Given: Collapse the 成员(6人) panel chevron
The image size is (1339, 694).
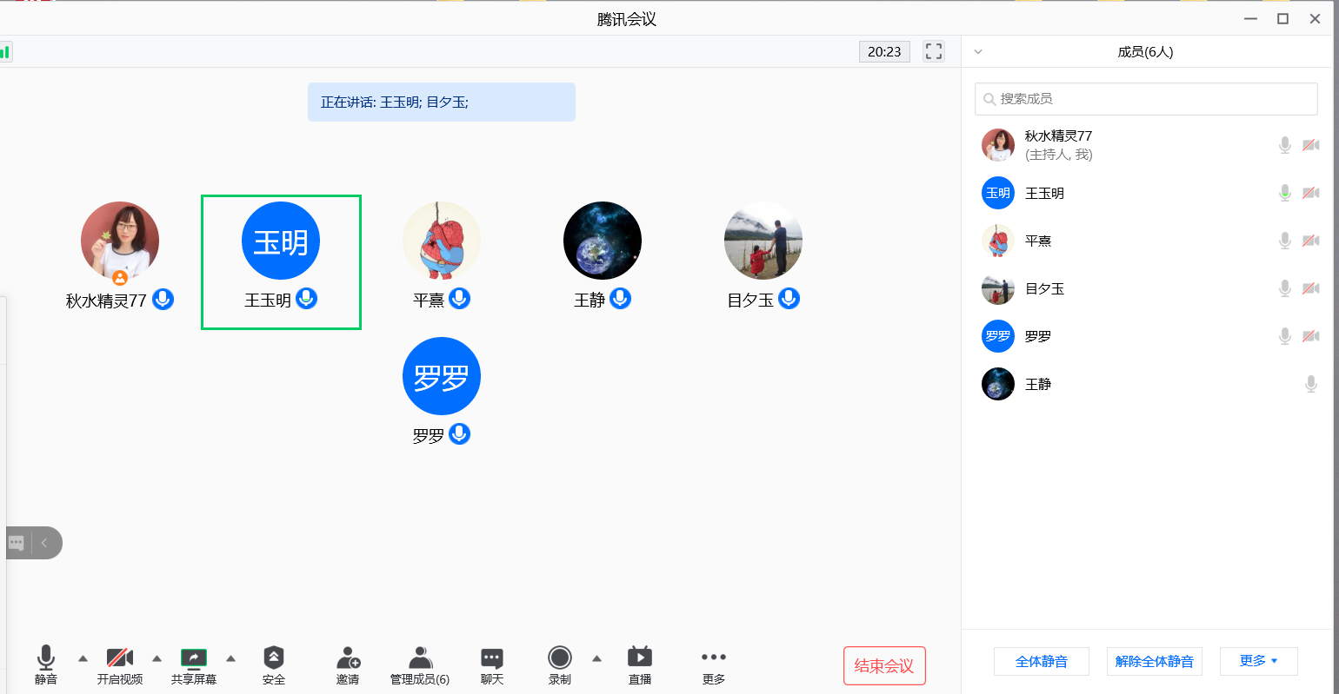Looking at the screenshot, I should (x=978, y=52).
